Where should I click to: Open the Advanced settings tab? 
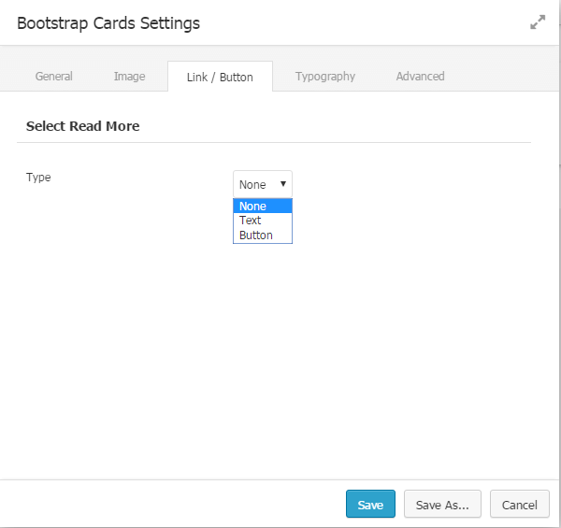coord(420,77)
